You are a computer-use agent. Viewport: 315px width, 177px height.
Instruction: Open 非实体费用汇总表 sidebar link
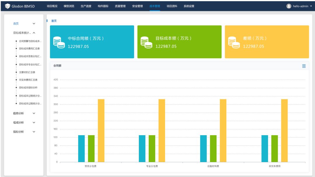click(x=28, y=80)
